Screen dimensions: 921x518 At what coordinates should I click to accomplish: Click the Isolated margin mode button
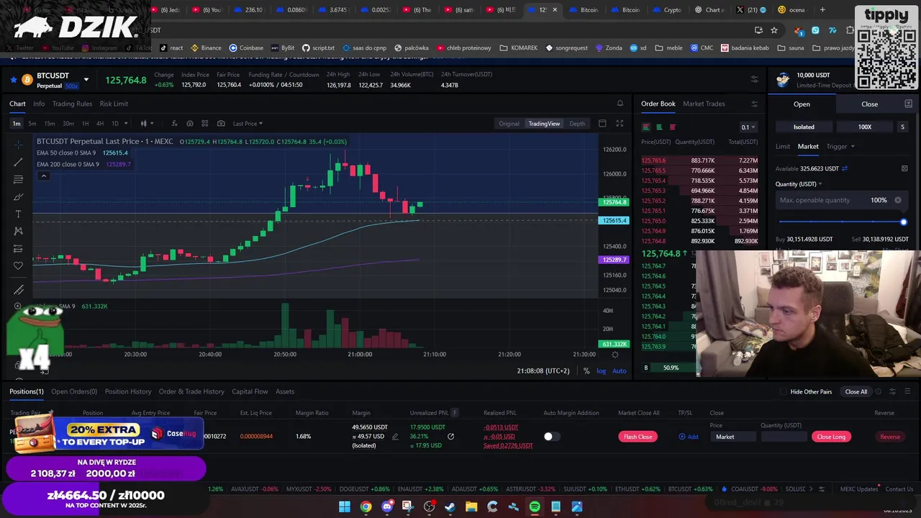(x=804, y=127)
